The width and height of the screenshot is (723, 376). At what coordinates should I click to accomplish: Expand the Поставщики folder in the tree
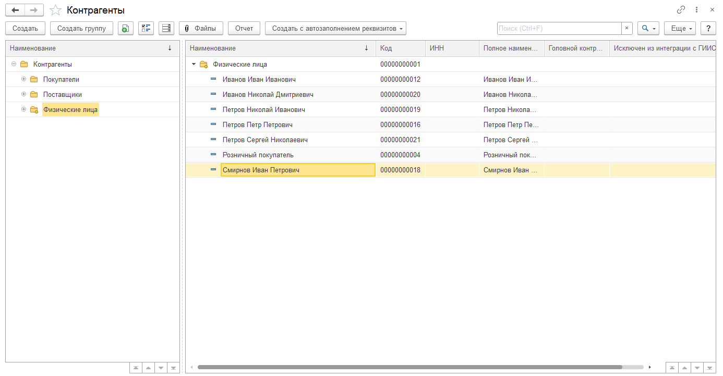coord(23,94)
